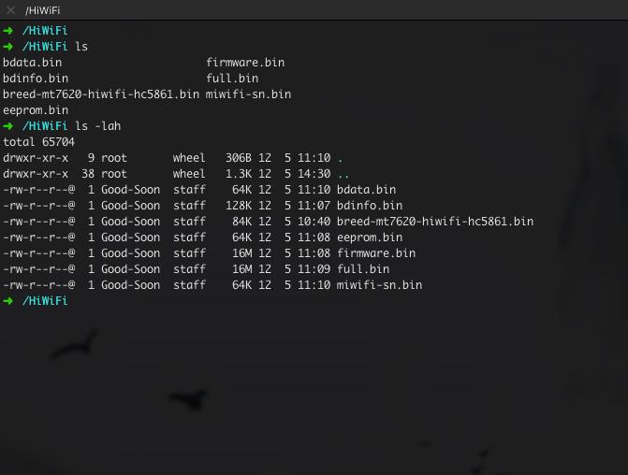Click full.bin in the short listing

[232, 78]
